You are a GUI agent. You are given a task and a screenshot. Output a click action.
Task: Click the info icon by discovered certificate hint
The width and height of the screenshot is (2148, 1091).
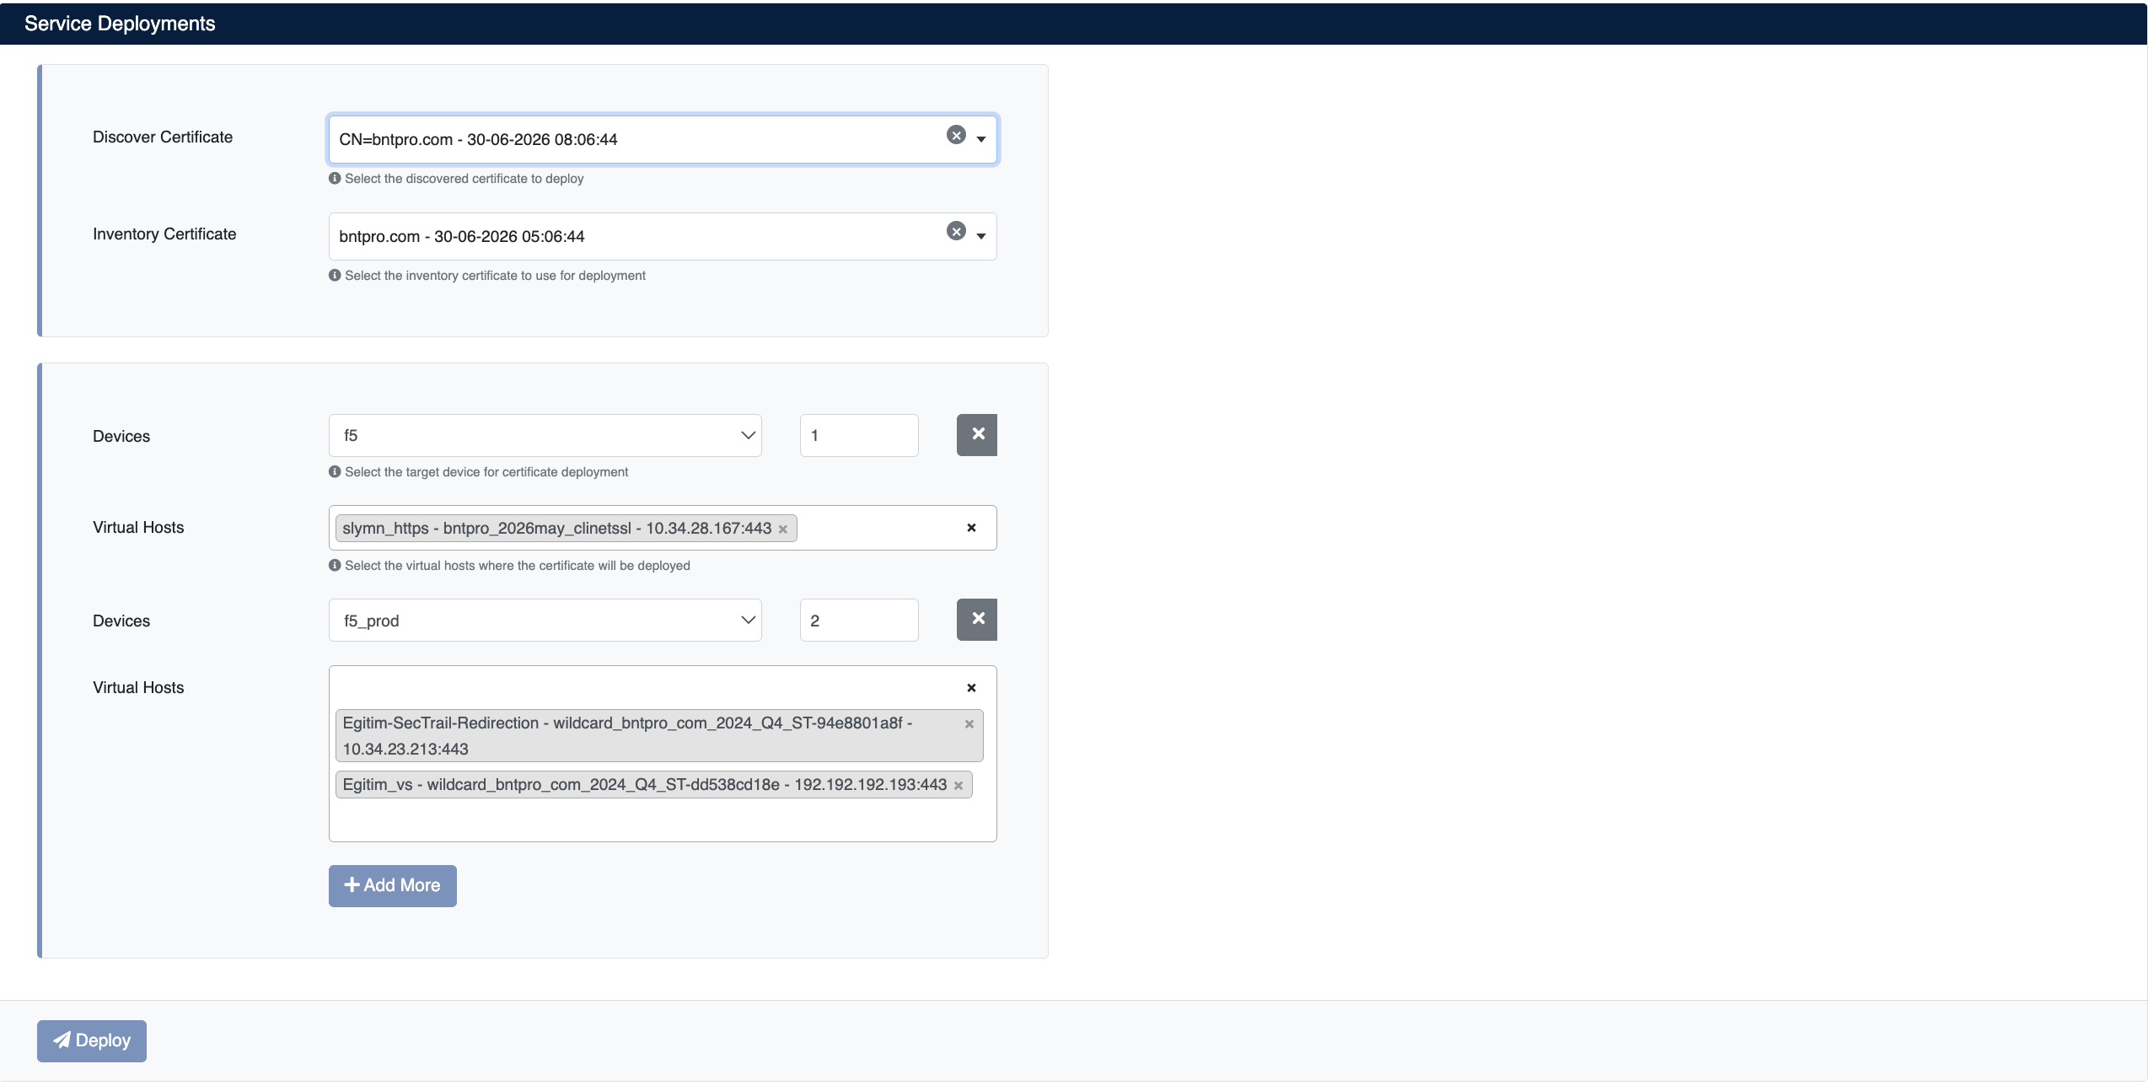click(335, 179)
